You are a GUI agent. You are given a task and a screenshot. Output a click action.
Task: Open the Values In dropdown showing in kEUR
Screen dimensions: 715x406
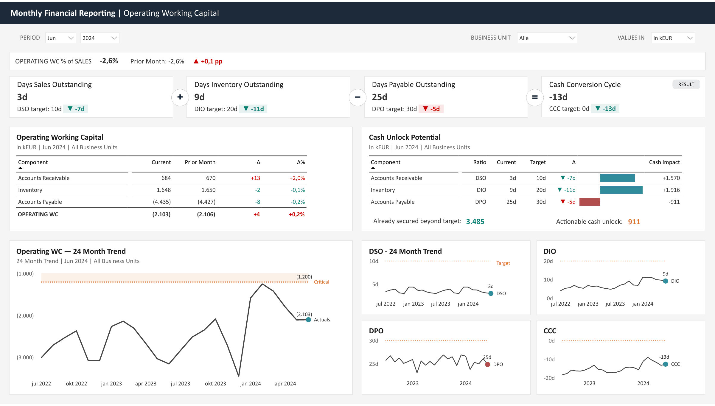click(673, 38)
